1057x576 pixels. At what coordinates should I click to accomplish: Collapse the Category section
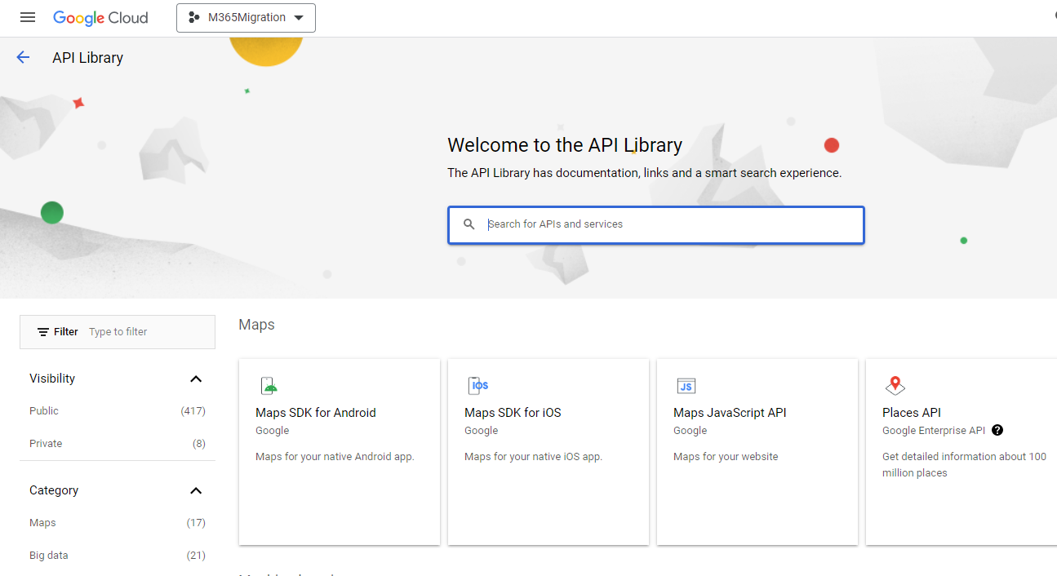196,490
